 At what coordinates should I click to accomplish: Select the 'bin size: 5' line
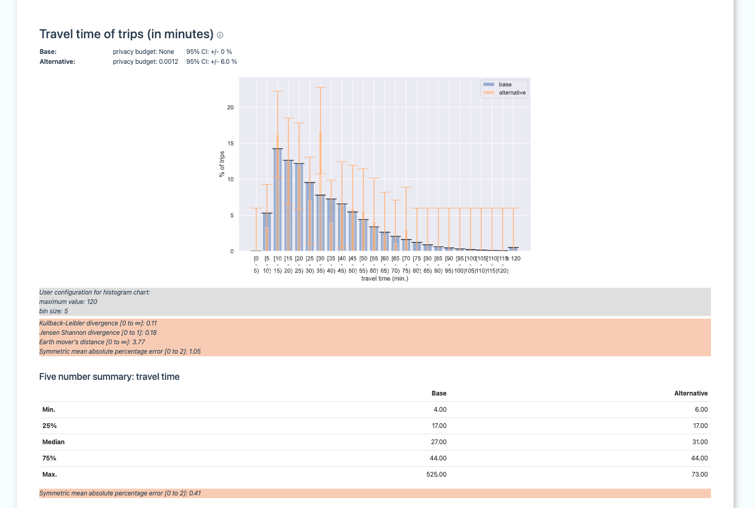(53, 311)
